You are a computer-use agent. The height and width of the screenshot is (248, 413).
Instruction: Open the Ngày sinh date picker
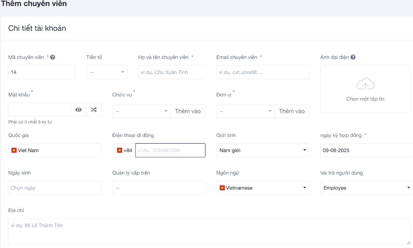[55, 188]
